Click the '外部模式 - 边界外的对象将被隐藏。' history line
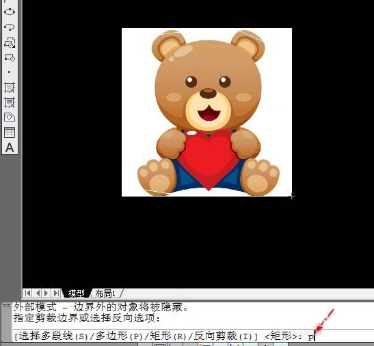The height and width of the screenshot is (346, 374). click(x=101, y=307)
